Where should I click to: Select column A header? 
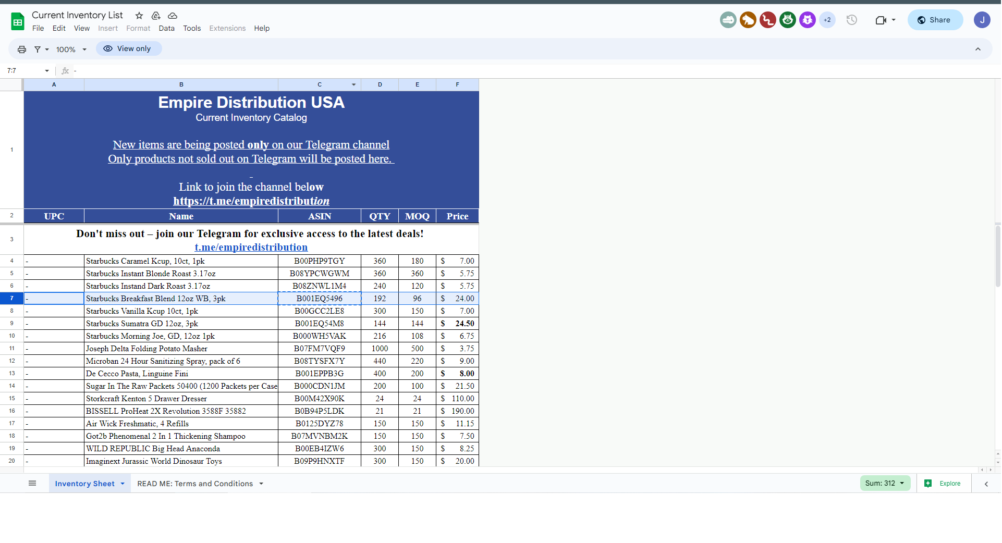[x=54, y=84]
